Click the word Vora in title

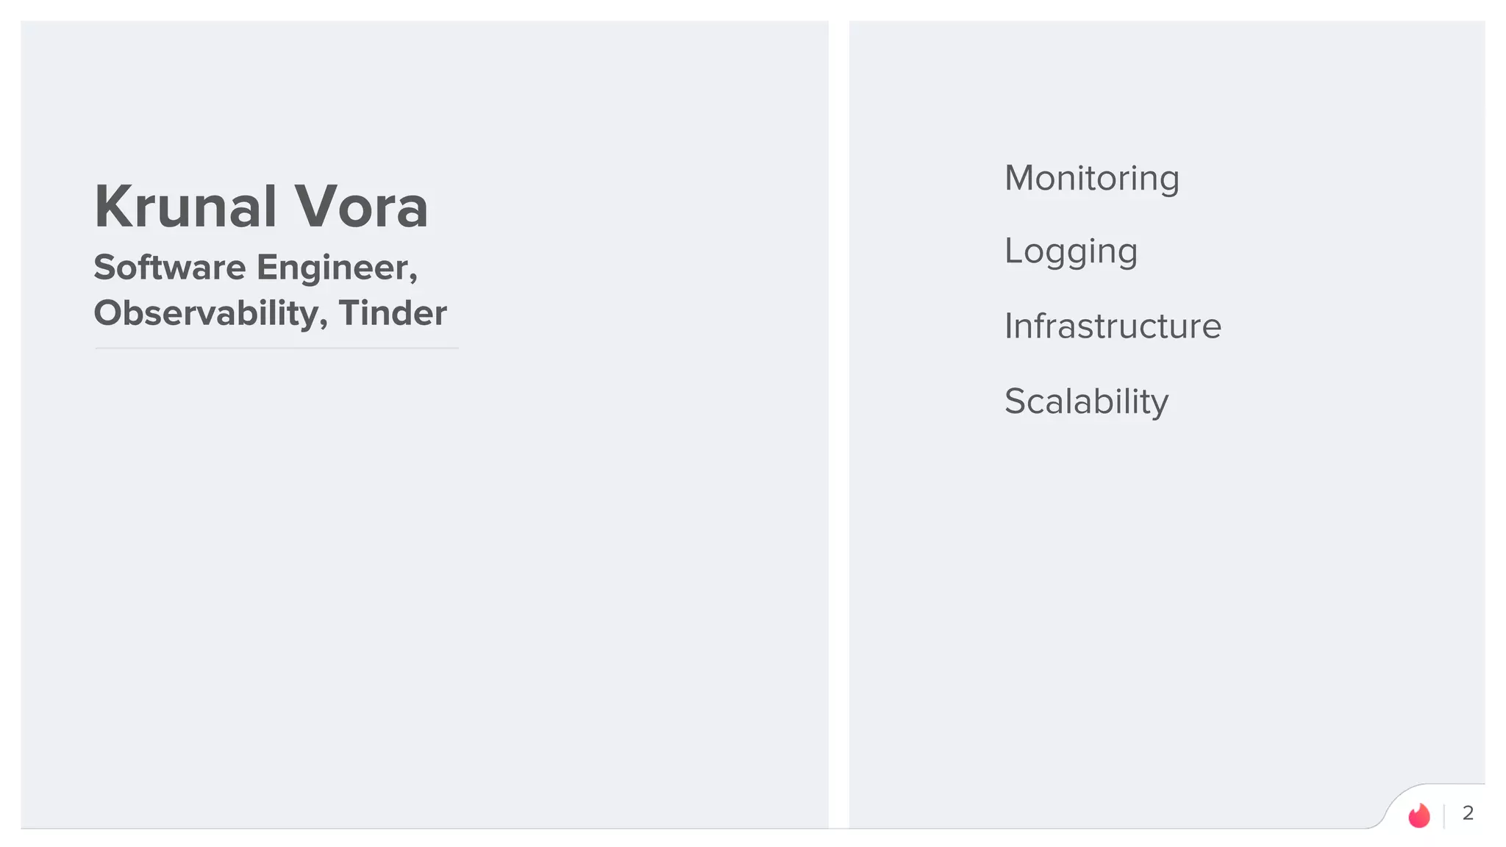[x=361, y=207]
